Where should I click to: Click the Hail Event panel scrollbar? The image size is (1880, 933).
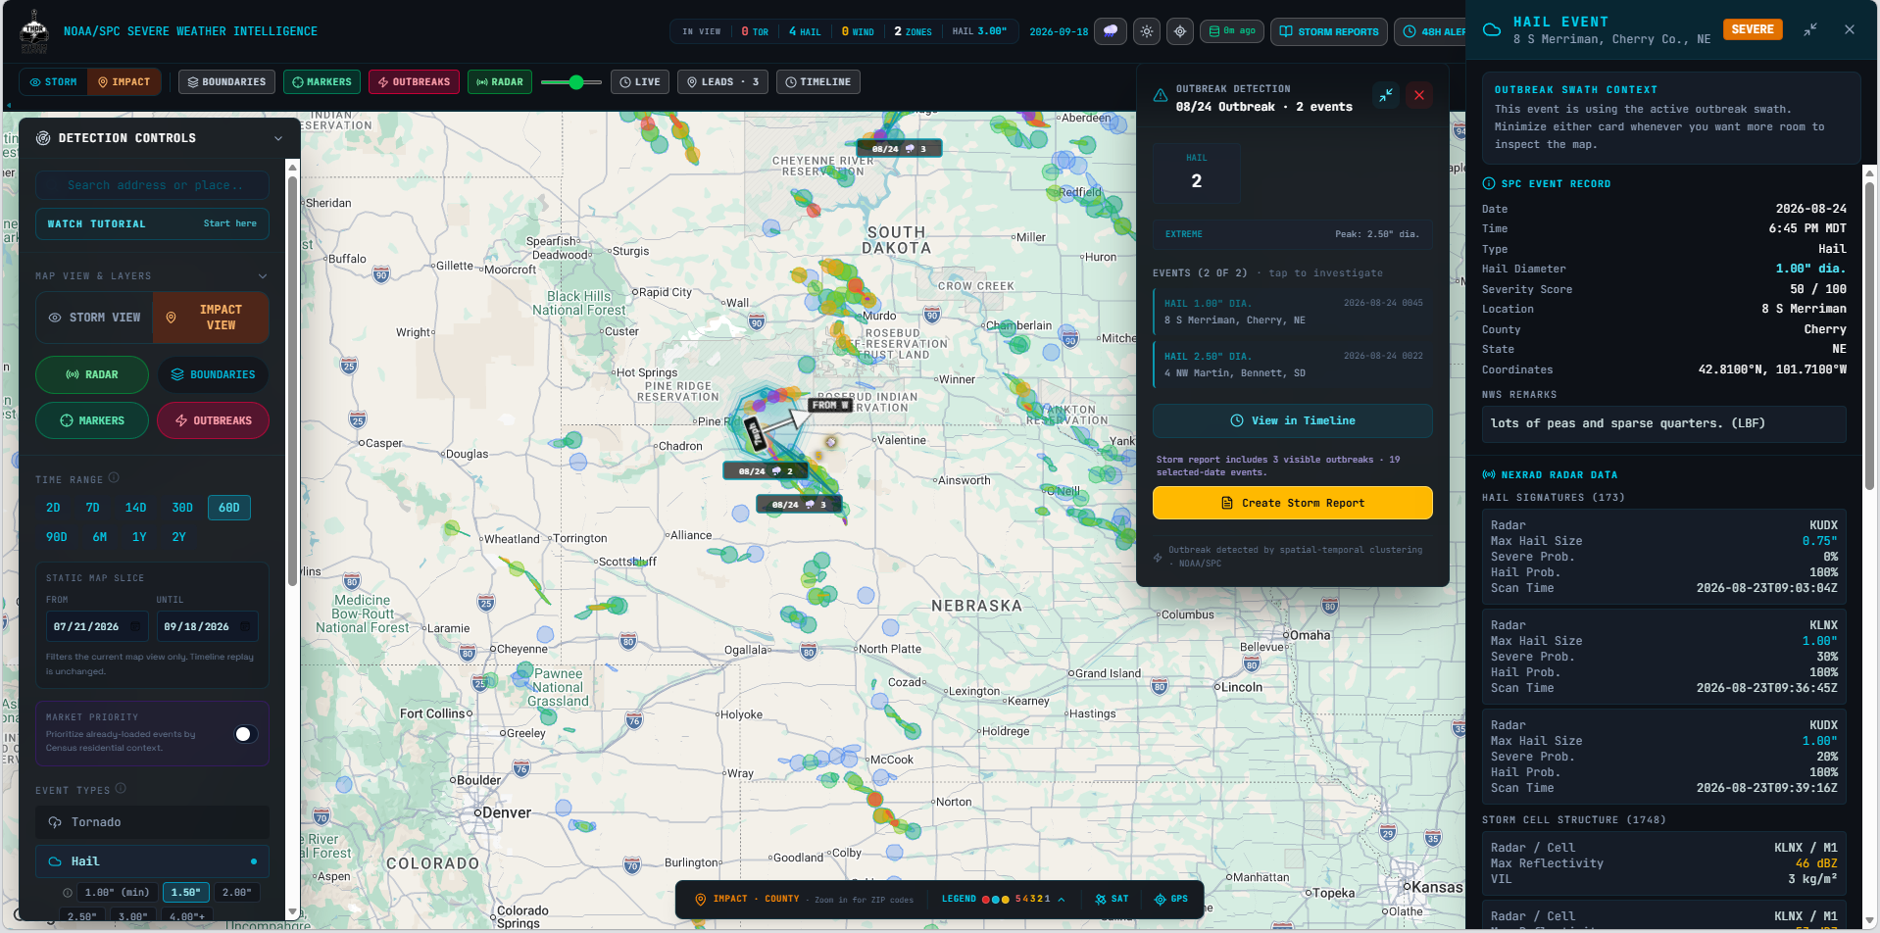pyautogui.click(x=1869, y=335)
